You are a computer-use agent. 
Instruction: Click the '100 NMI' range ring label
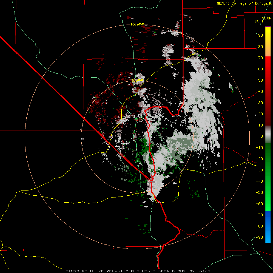pos(137,24)
